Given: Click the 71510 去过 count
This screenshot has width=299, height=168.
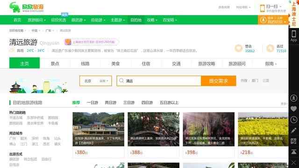Looking at the screenshot, I should click(281, 51).
